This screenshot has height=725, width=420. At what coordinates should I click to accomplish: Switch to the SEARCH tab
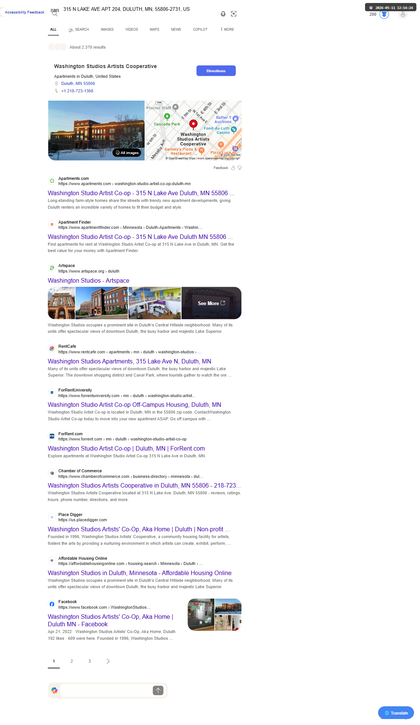[79, 30]
